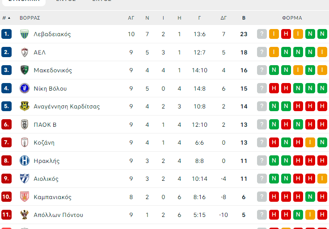Open the Μακεδονικός team logo
Image resolution: width=329 pixels, height=229 pixels.
25,70
